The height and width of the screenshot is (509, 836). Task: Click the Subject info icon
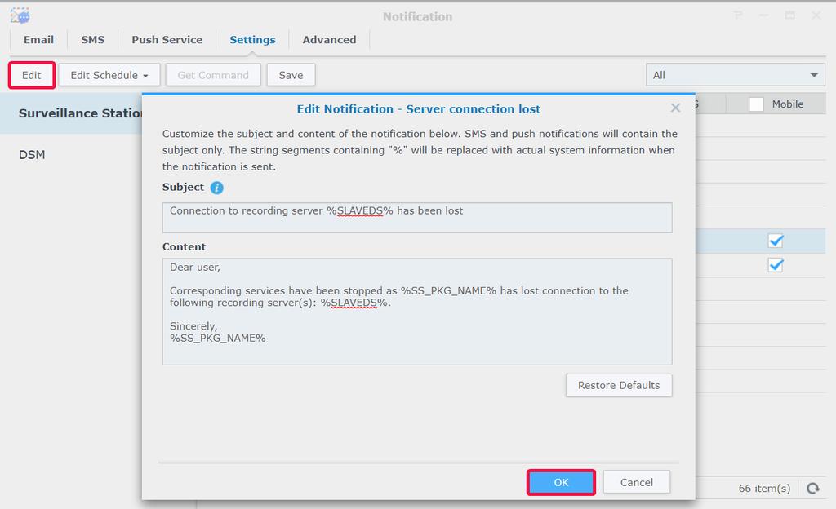click(x=216, y=188)
